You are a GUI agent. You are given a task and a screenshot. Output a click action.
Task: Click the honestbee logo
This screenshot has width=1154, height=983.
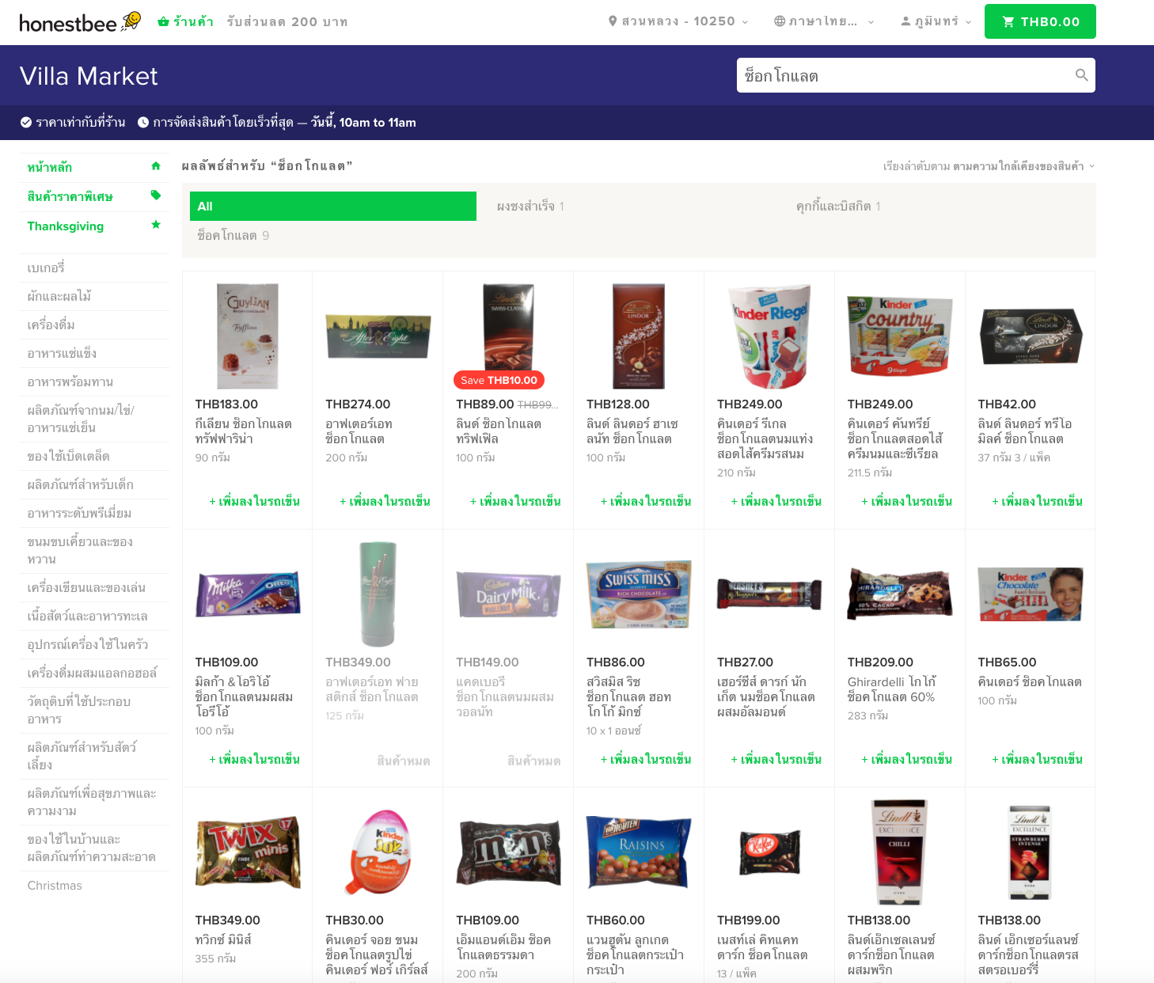[79, 22]
